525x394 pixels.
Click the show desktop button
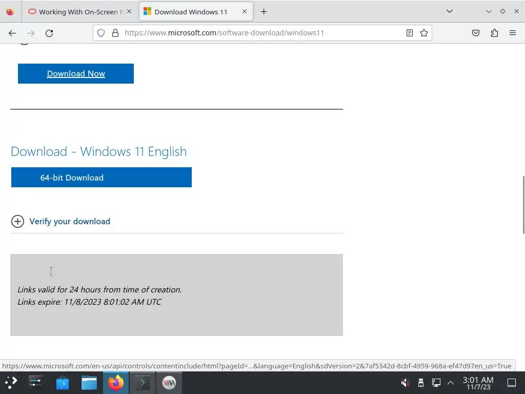[512, 383]
